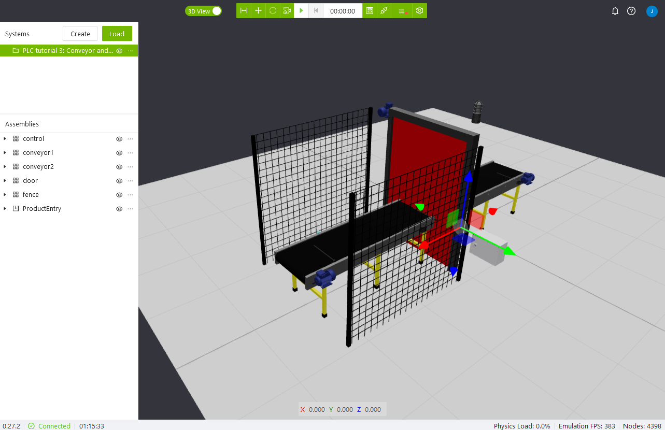Open notifications bell
The height and width of the screenshot is (430, 665).
pyautogui.click(x=615, y=11)
